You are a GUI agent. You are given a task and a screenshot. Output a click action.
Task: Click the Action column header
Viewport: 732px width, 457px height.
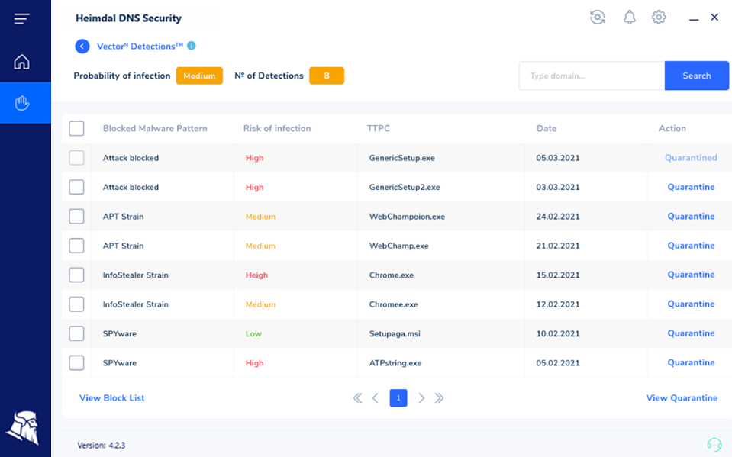[x=672, y=128]
